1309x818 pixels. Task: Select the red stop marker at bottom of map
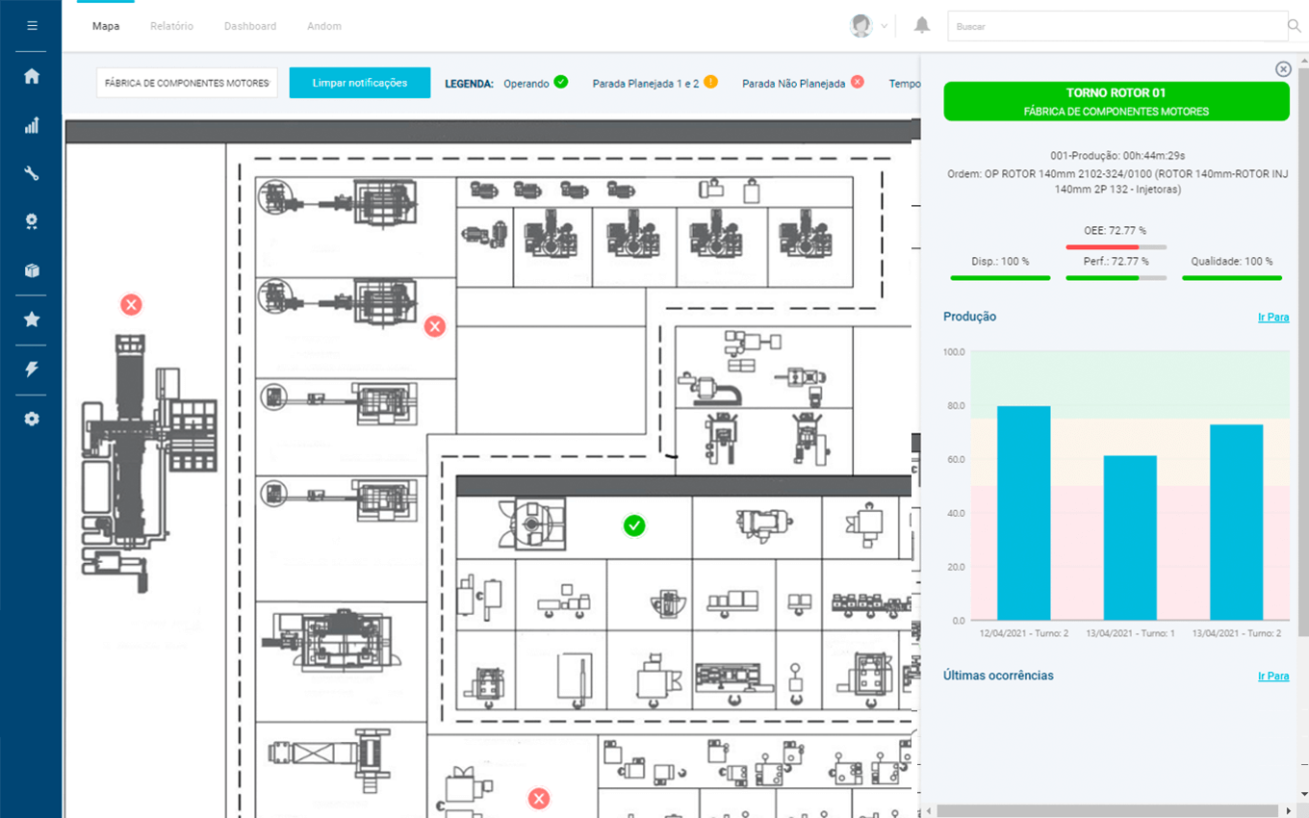[539, 798]
